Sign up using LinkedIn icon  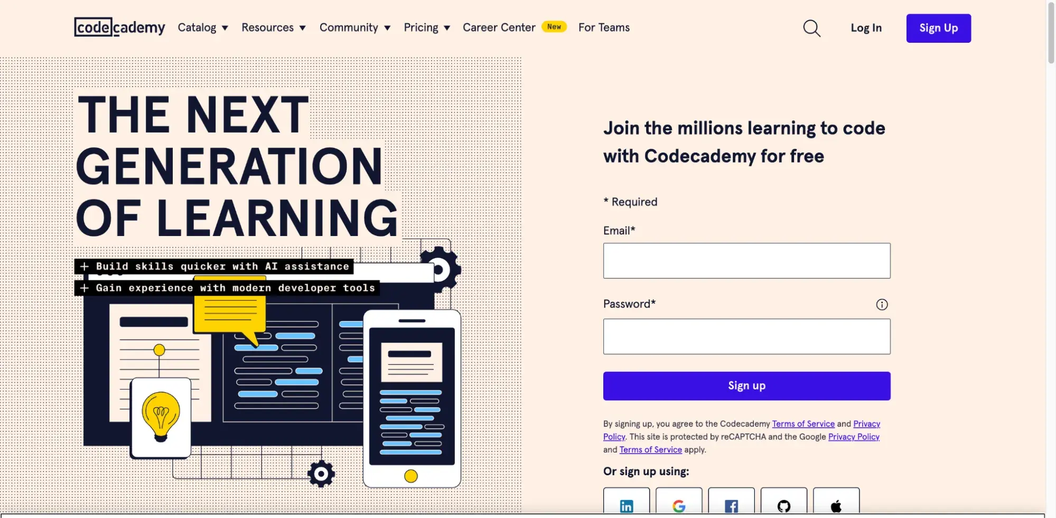point(627,502)
